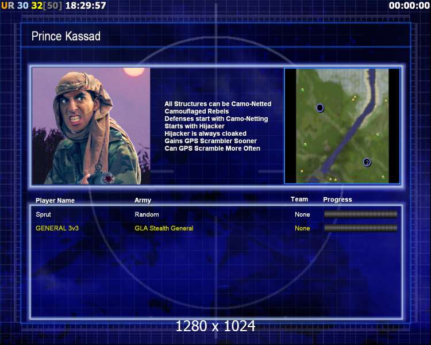The width and height of the screenshot is (431, 345).
Task: Click the lone yellow star in map's bottom-left corner
Action: pyautogui.click(x=302, y=171)
